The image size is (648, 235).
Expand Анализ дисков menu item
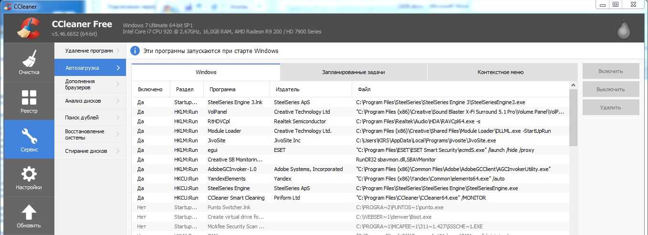click(x=90, y=101)
